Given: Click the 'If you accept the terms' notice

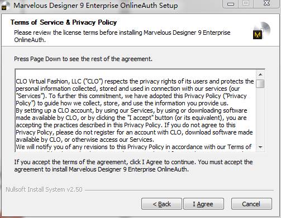Looking at the screenshot, I should coord(134,165).
